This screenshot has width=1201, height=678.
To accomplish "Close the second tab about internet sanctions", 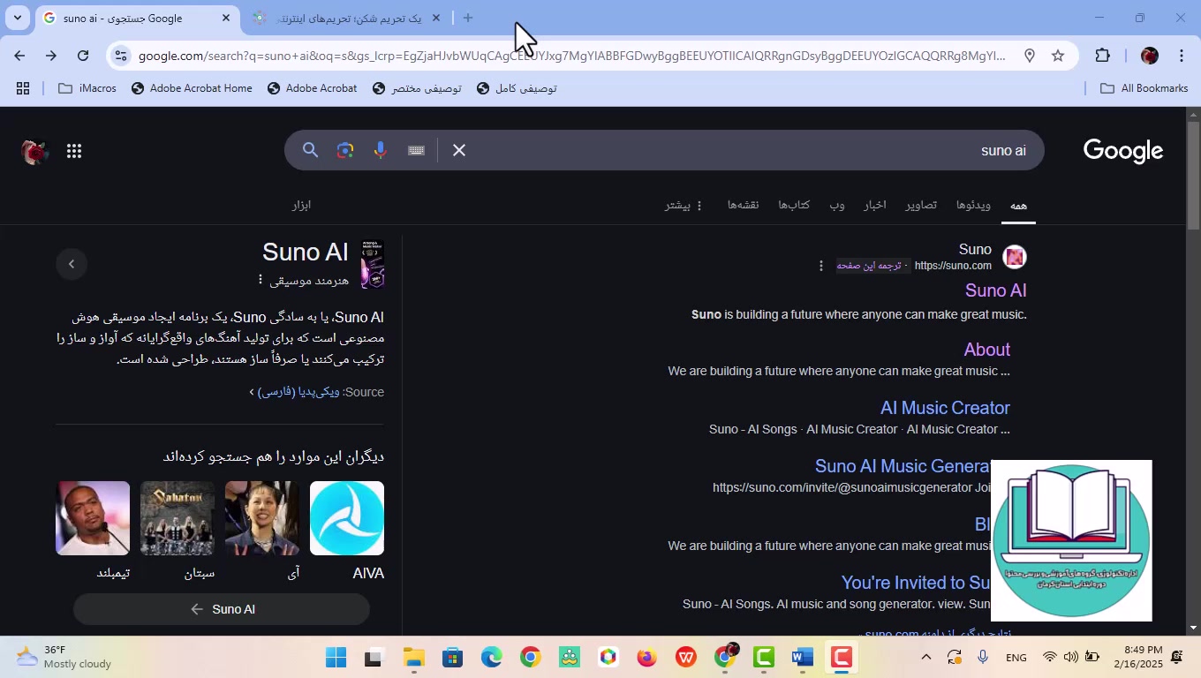I will coord(435,18).
